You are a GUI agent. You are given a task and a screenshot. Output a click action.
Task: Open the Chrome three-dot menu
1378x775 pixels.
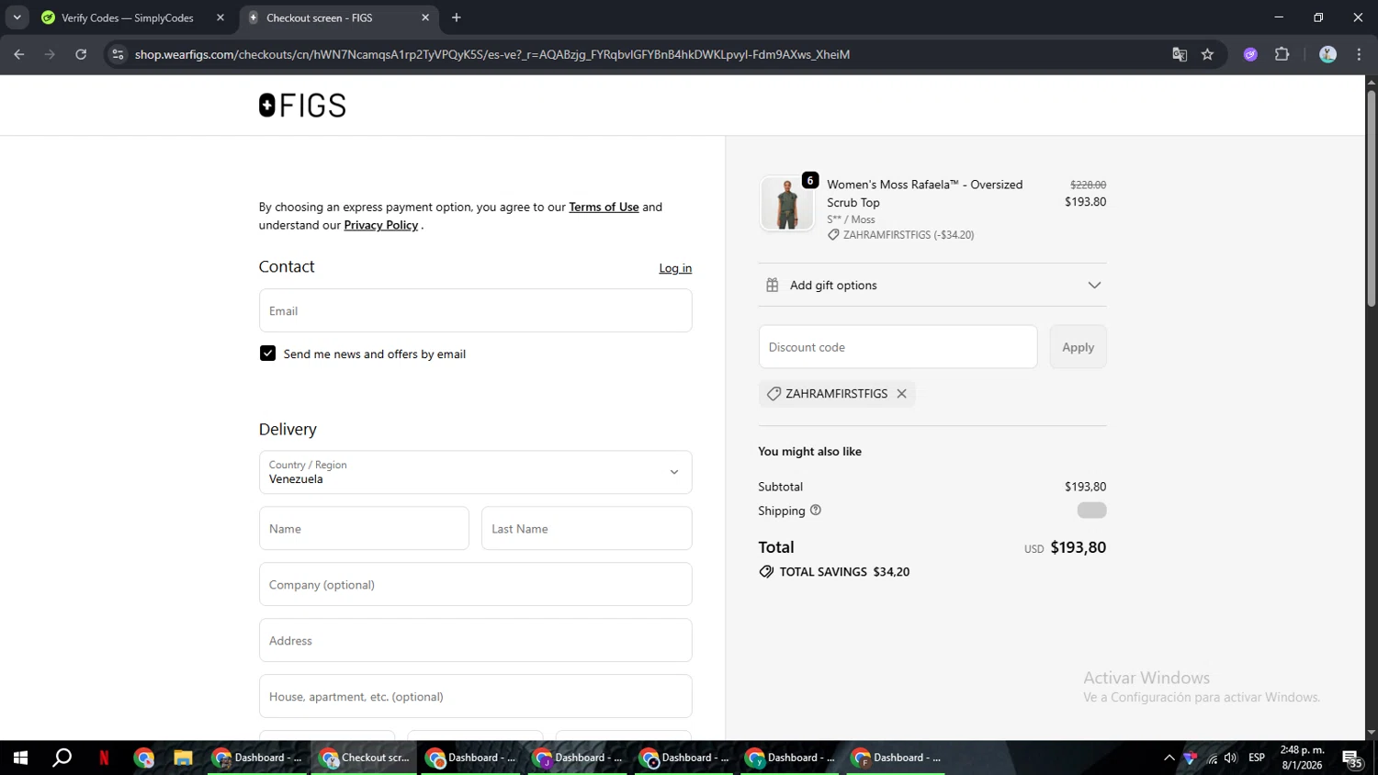1359,54
